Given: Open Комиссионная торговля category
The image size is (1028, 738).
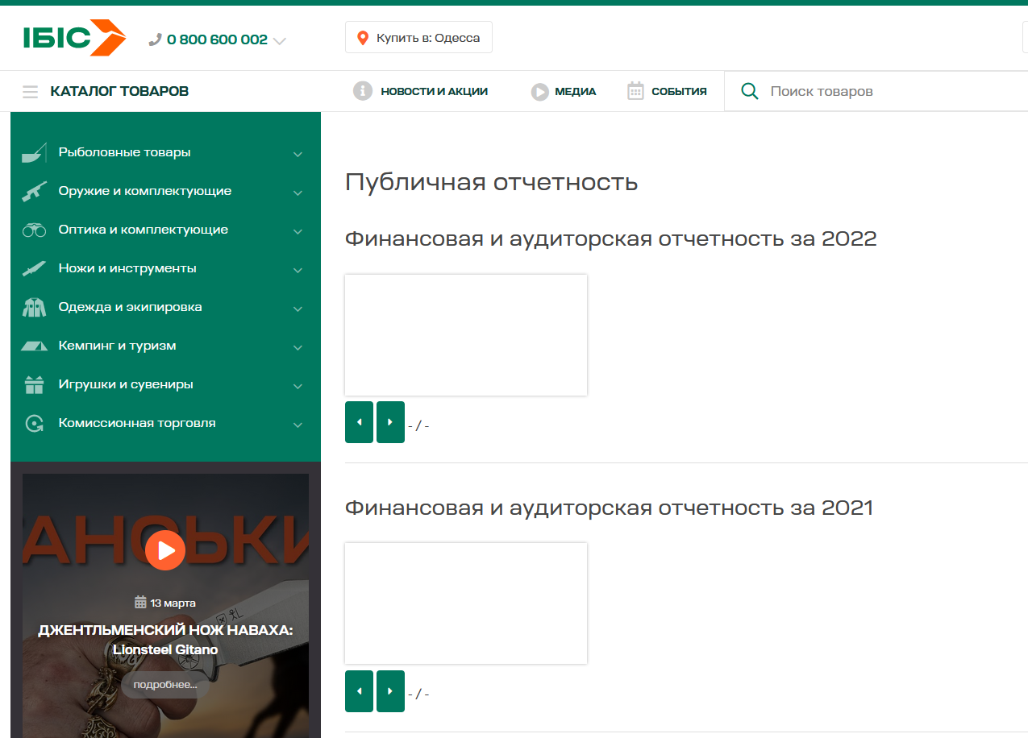Looking at the screenshot, I should point(137,423).
